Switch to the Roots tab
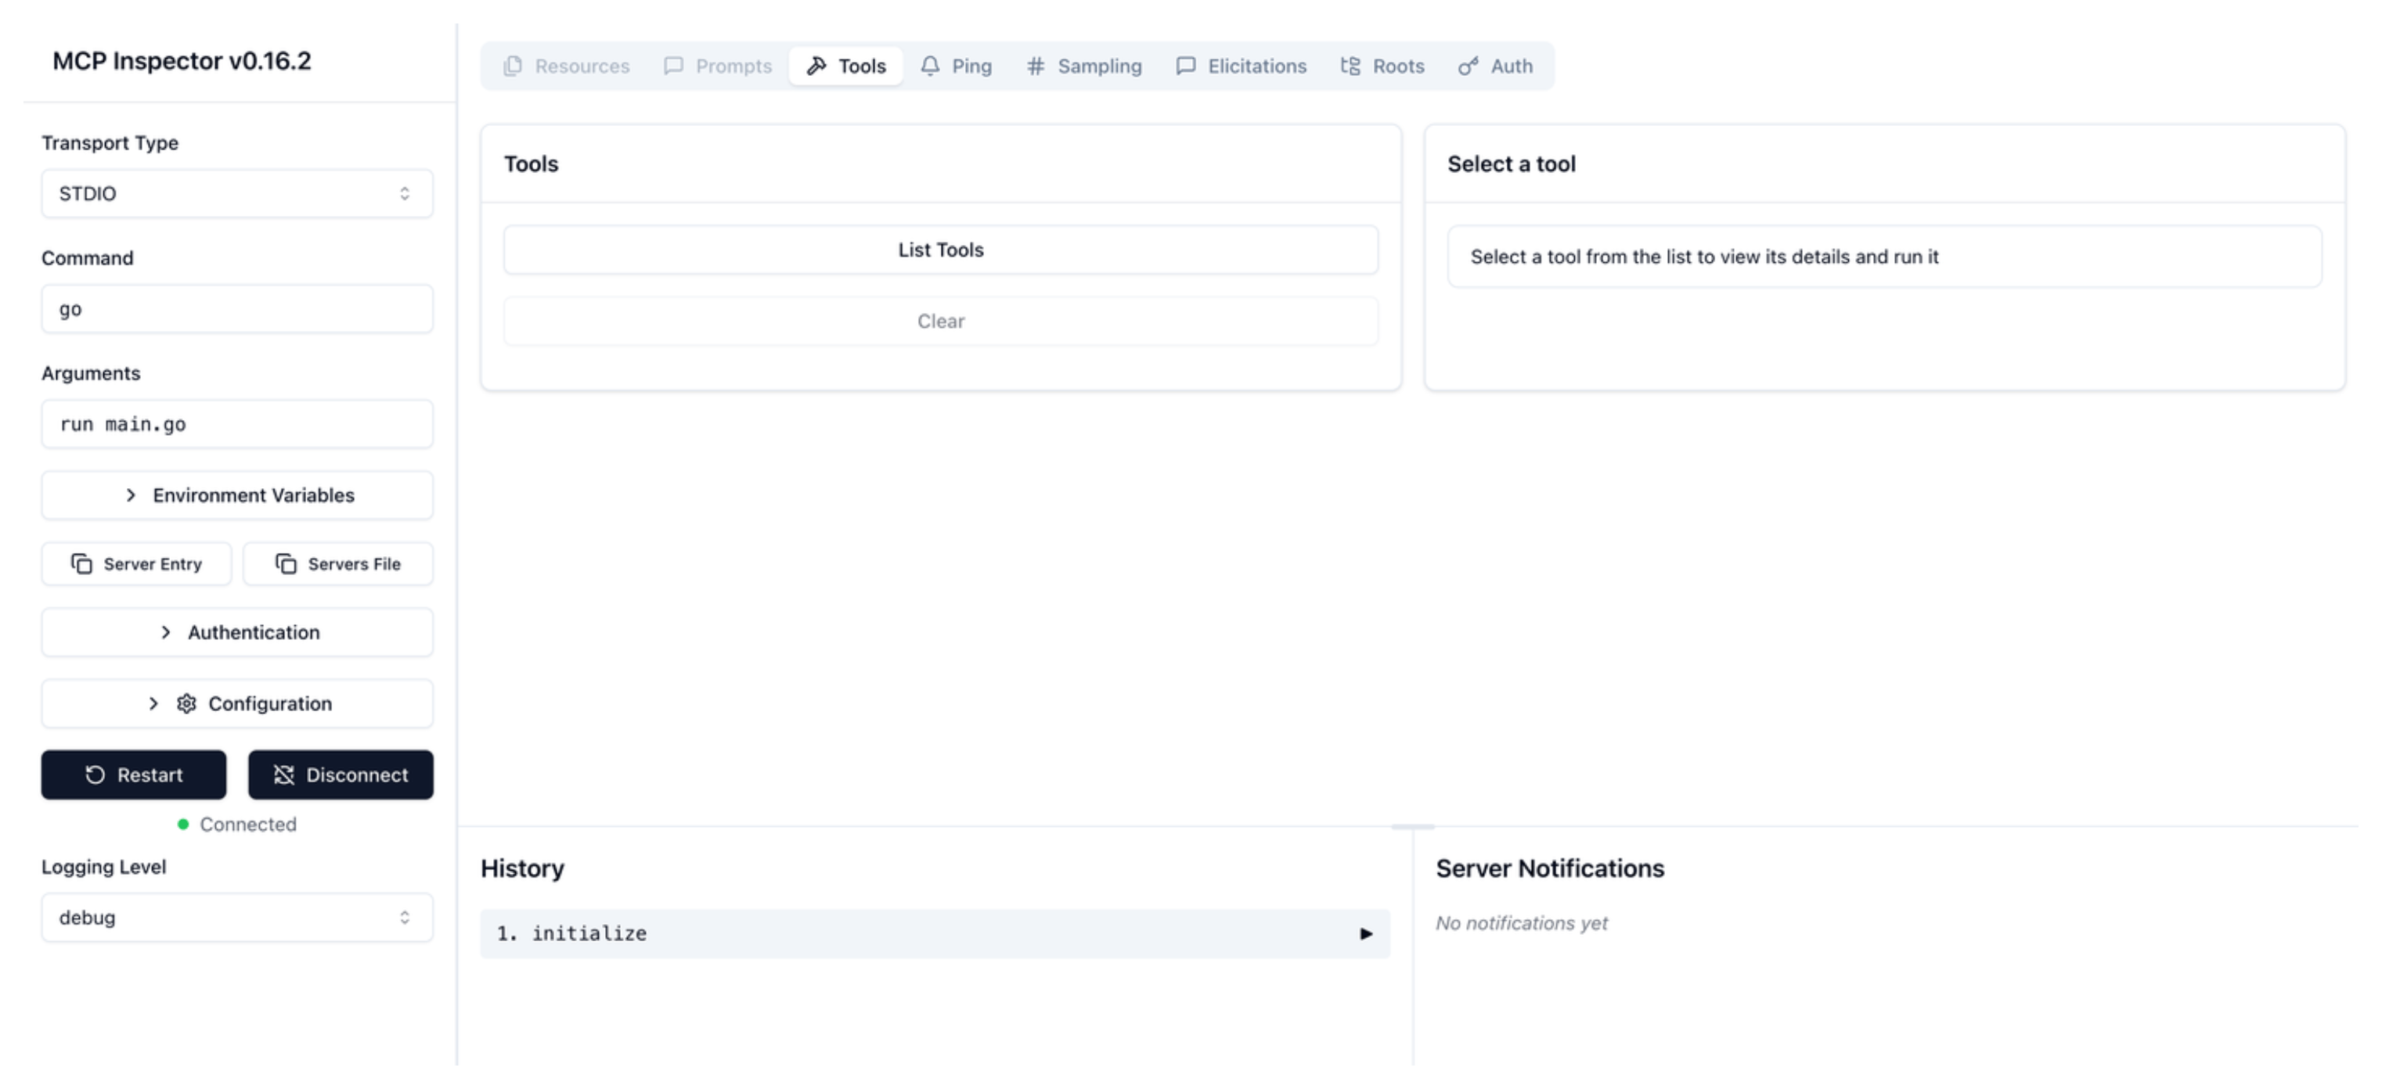2382x1089 pixels. click(x=1382, y=66)
